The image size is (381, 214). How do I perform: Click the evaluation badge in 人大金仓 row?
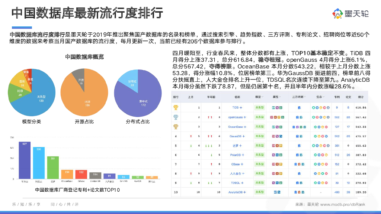(x=299, y=174)
